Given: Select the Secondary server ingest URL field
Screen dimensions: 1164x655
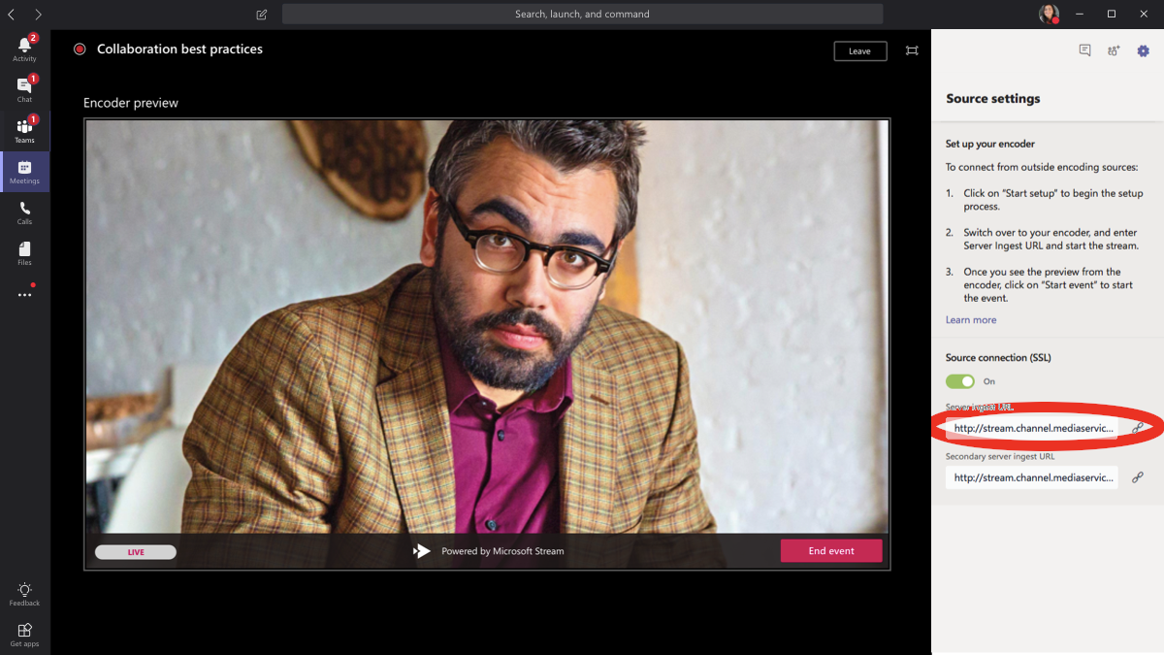Looking at the screenshot, I should click(x=1032, y=477).
